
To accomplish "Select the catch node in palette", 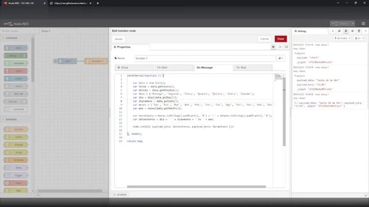I will coord(16,71).
